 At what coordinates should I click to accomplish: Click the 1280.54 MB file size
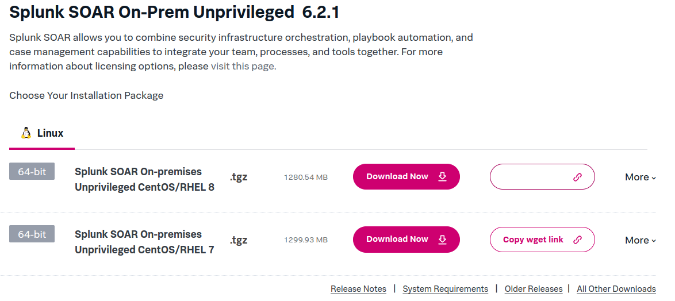[305, 177]
